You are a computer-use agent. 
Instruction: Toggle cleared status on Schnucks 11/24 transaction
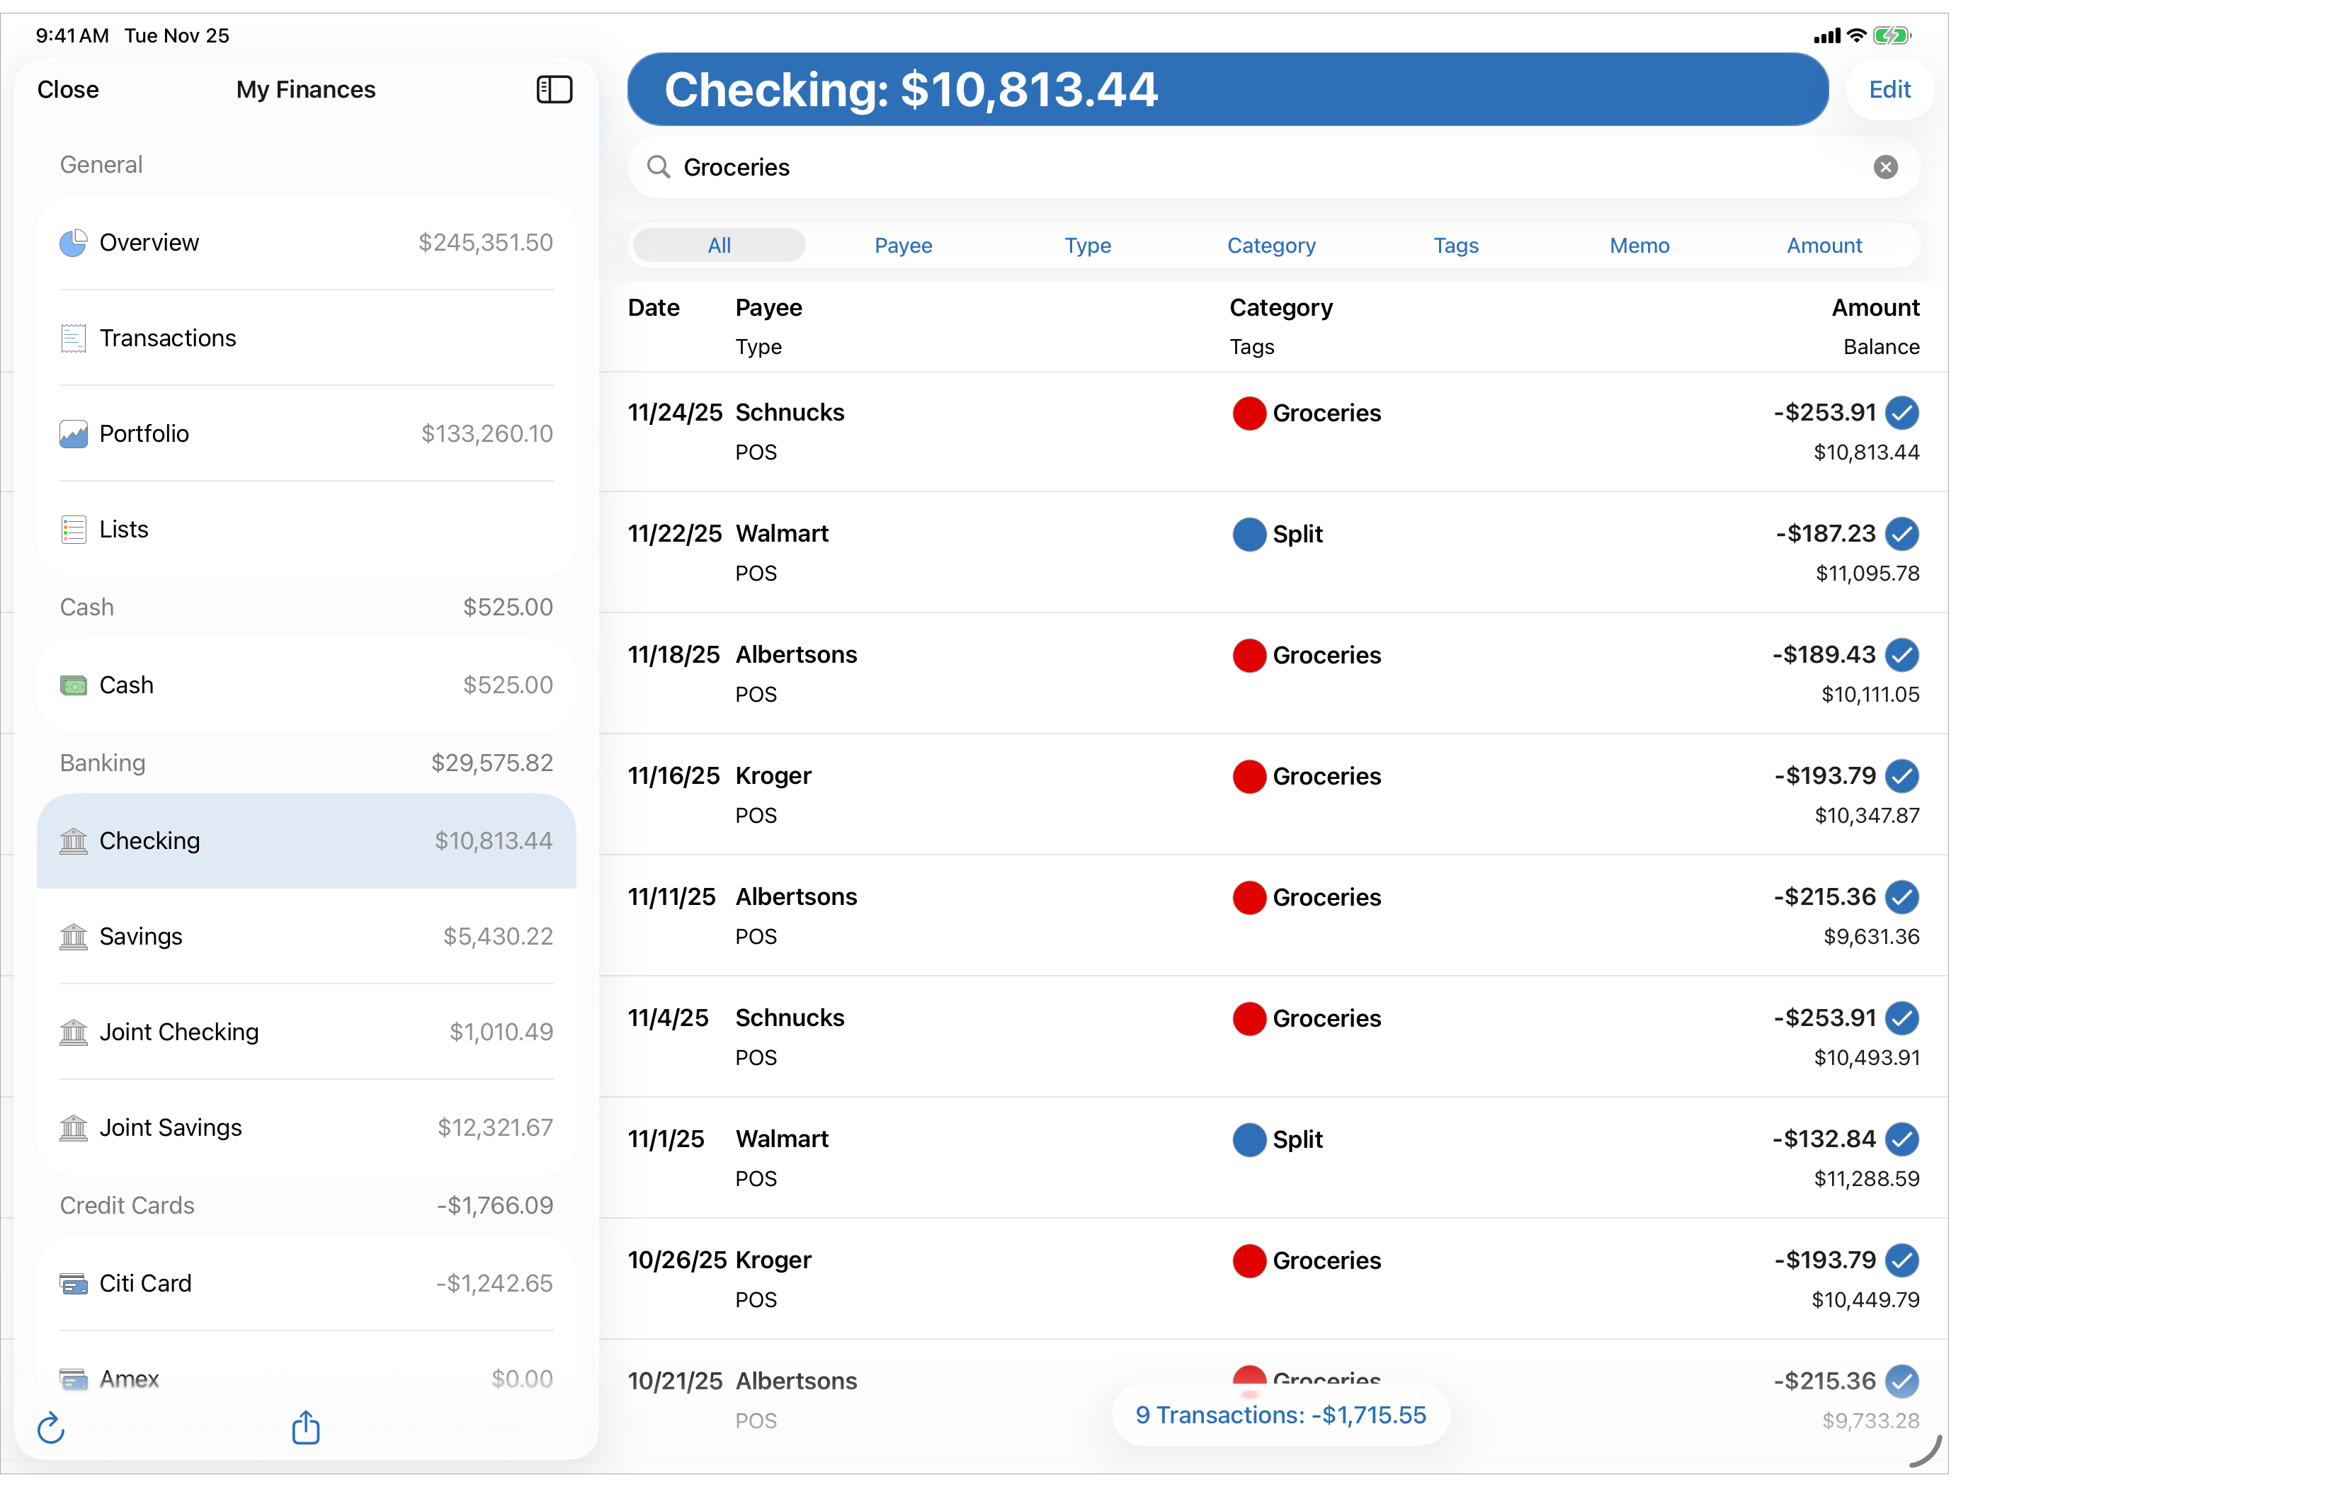(1902, 413)
